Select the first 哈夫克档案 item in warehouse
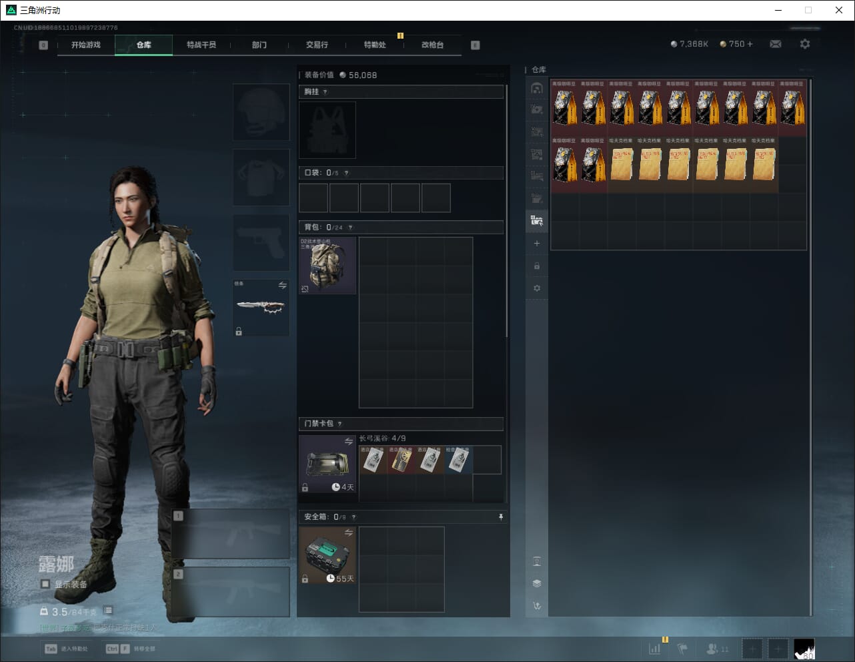The image size is (855, 662). (622, 165)
